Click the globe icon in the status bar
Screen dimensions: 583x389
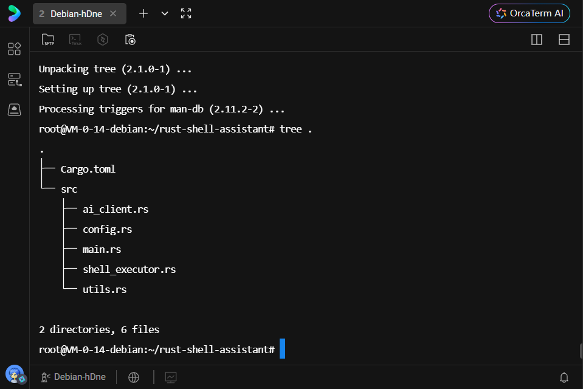pyautogui.click(x=134, y=377)
